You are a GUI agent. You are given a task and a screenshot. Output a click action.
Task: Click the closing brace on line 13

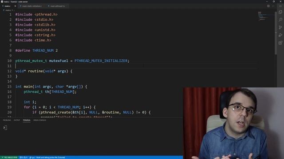pos(16,76)
